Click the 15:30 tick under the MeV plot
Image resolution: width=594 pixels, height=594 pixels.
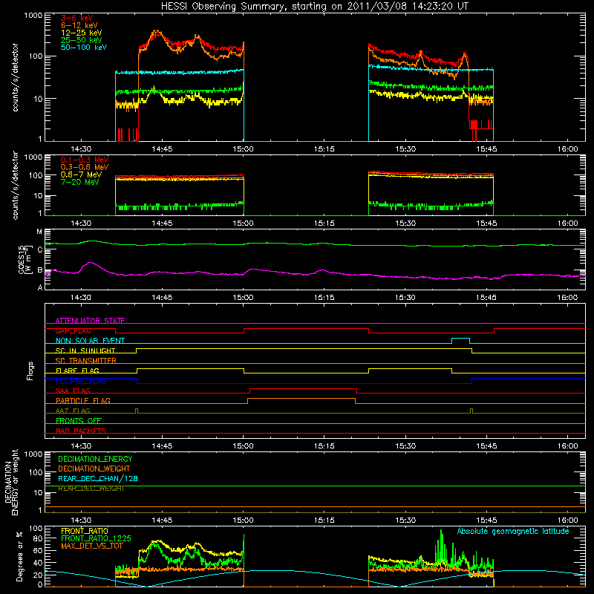[x=405, y=223]
